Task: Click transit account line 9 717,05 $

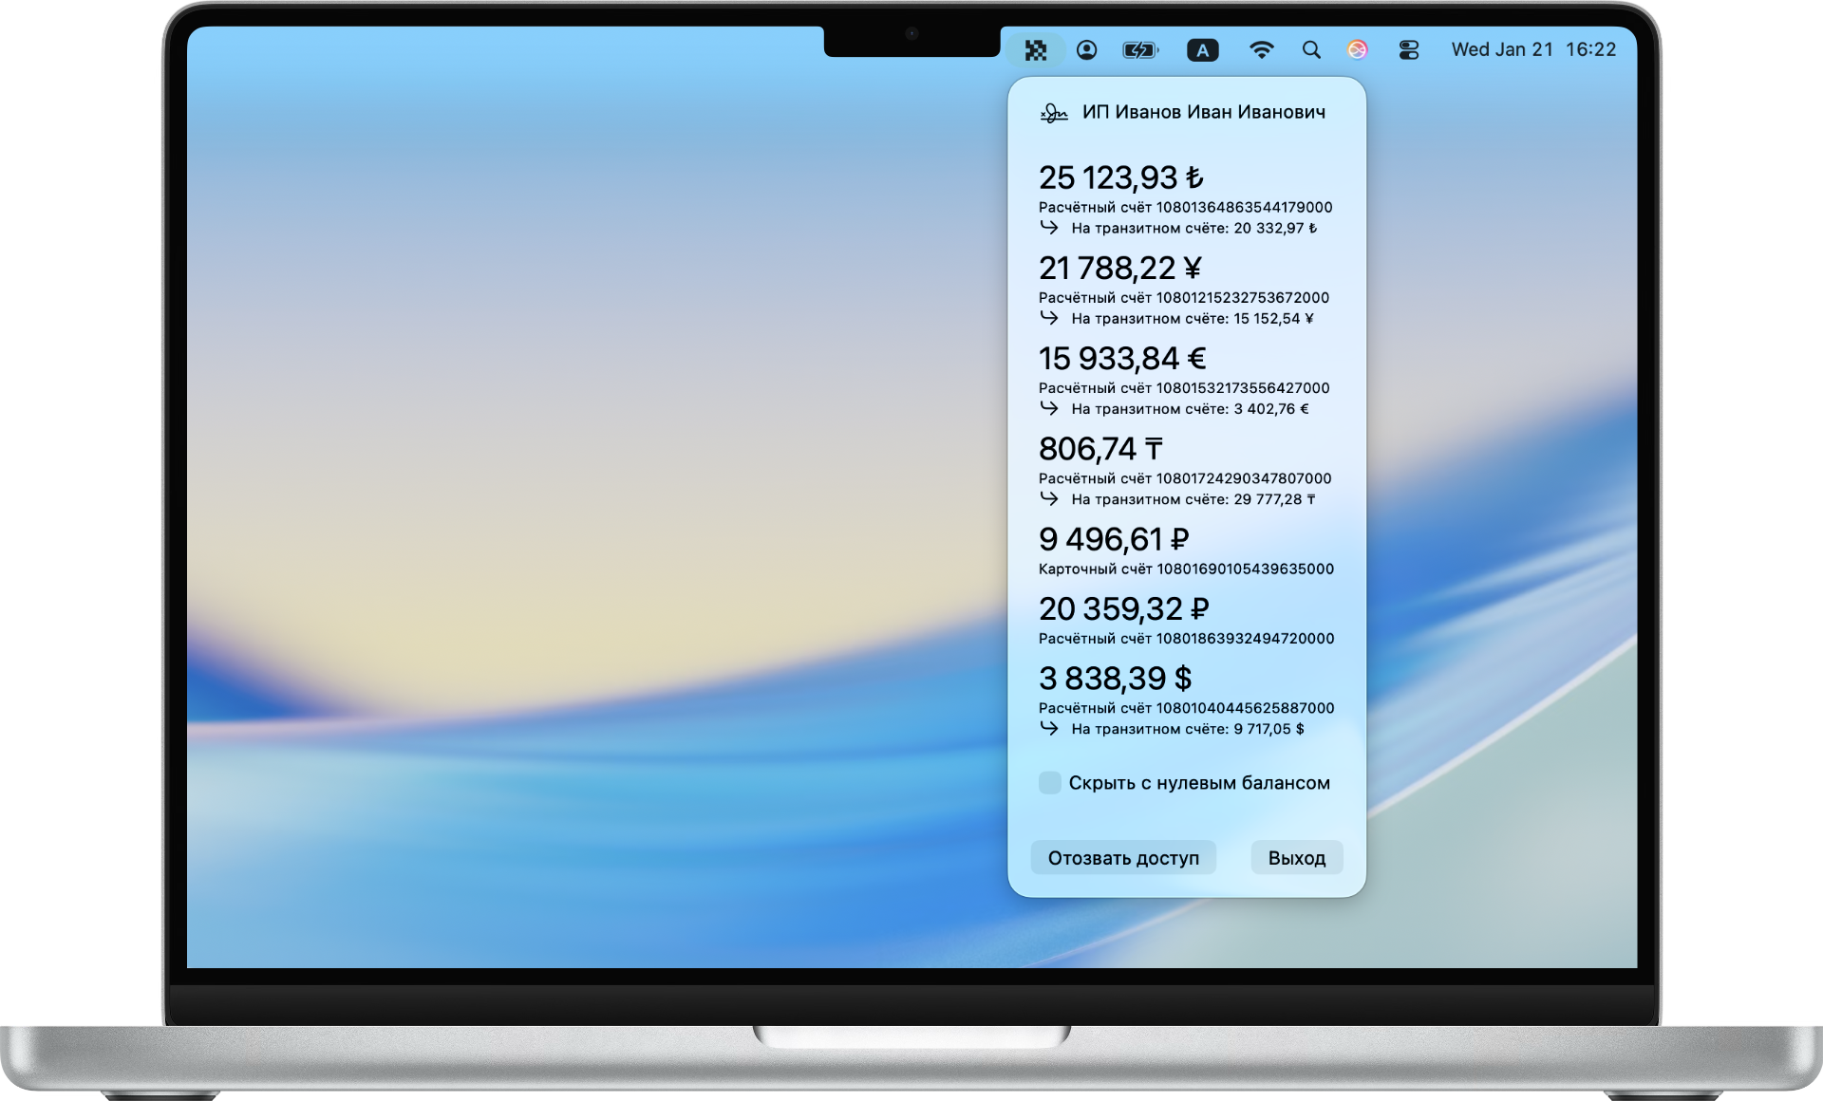Action: click(x=1187, y=729)
